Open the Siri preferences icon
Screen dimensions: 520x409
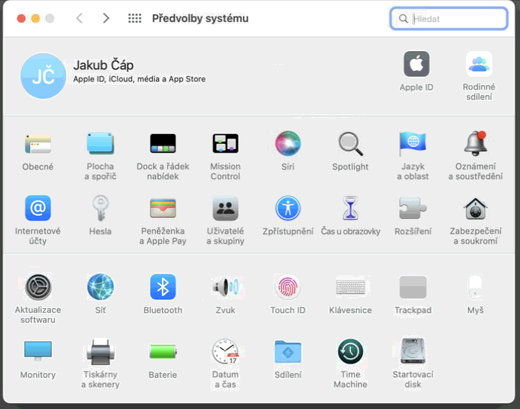point(288,144)
